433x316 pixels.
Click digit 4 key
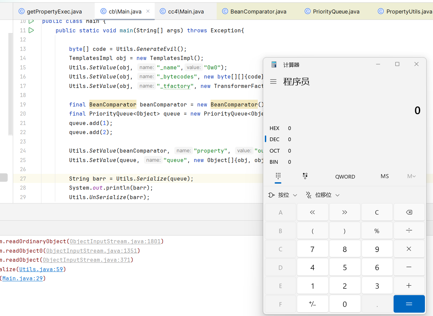tap(312, 267)
